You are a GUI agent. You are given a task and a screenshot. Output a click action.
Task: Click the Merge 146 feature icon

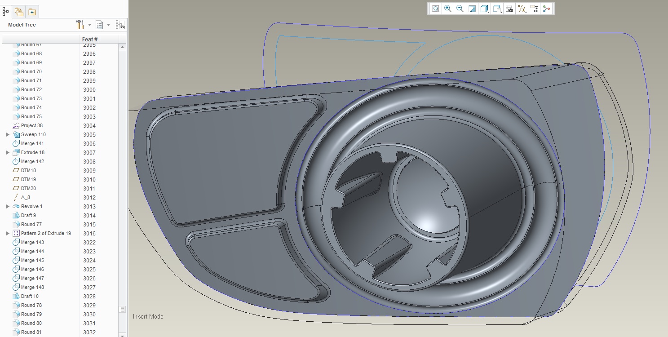point(16,269)
